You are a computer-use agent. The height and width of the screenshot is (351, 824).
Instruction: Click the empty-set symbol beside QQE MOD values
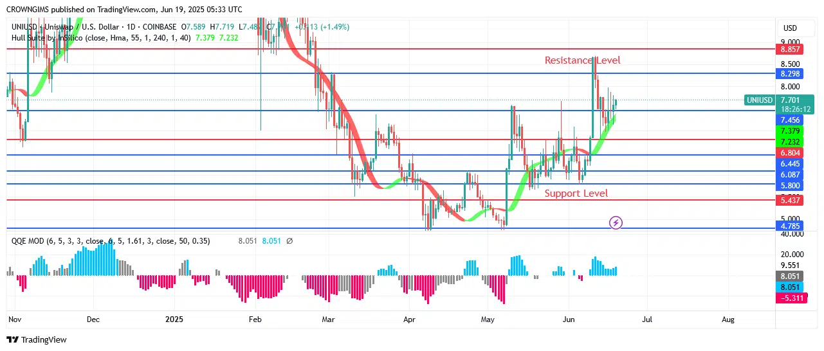click(289, 241)
